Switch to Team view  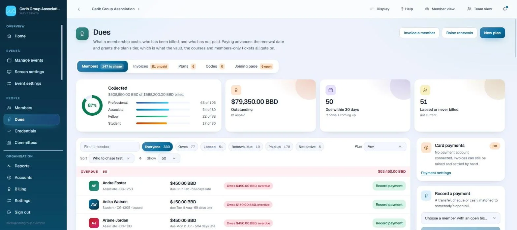[479, 9]
